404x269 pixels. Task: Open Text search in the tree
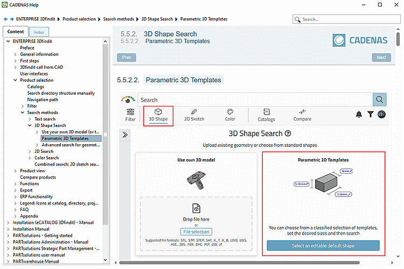(45, 119)
